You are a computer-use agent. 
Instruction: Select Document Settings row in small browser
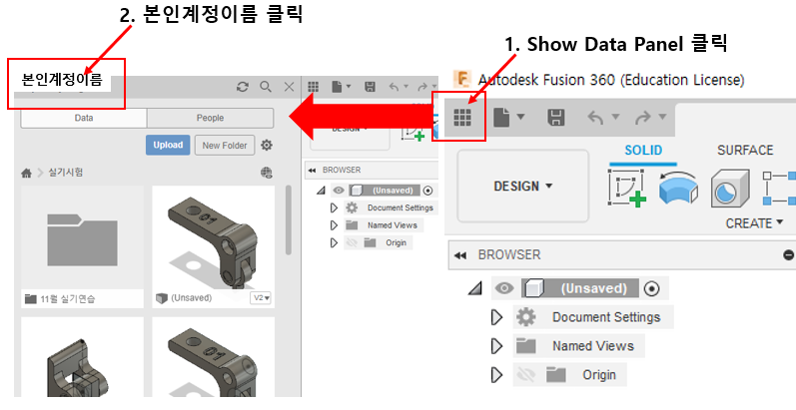[x=390, y=207]
